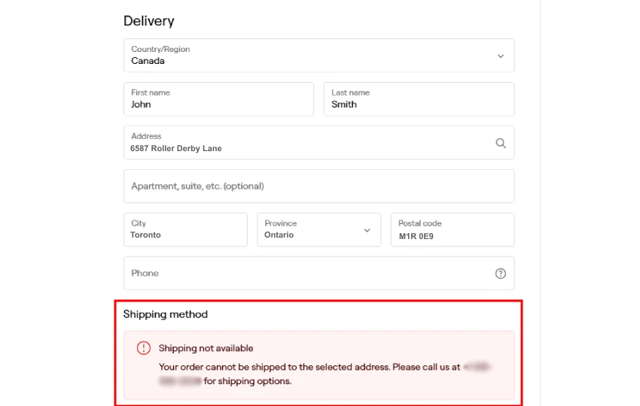This screenshot has height=406, width=640.
Task: Focus the First name field containing John
Action: click(x=219, y=99)
